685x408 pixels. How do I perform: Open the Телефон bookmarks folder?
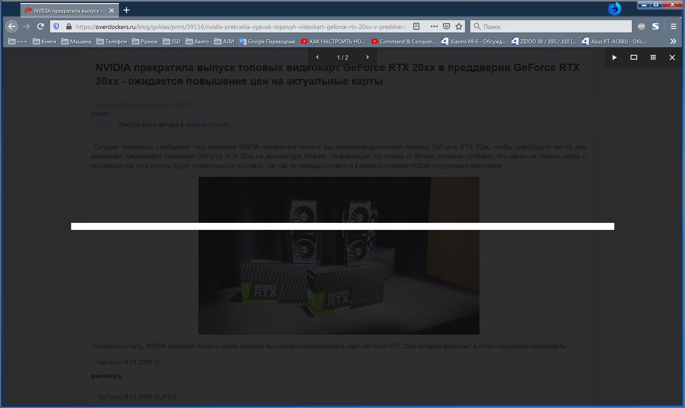112,41
